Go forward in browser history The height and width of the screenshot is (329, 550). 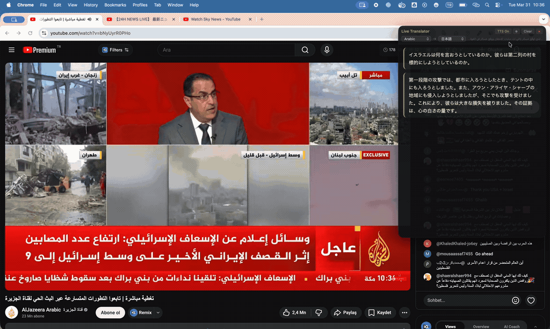click(19, 33)
